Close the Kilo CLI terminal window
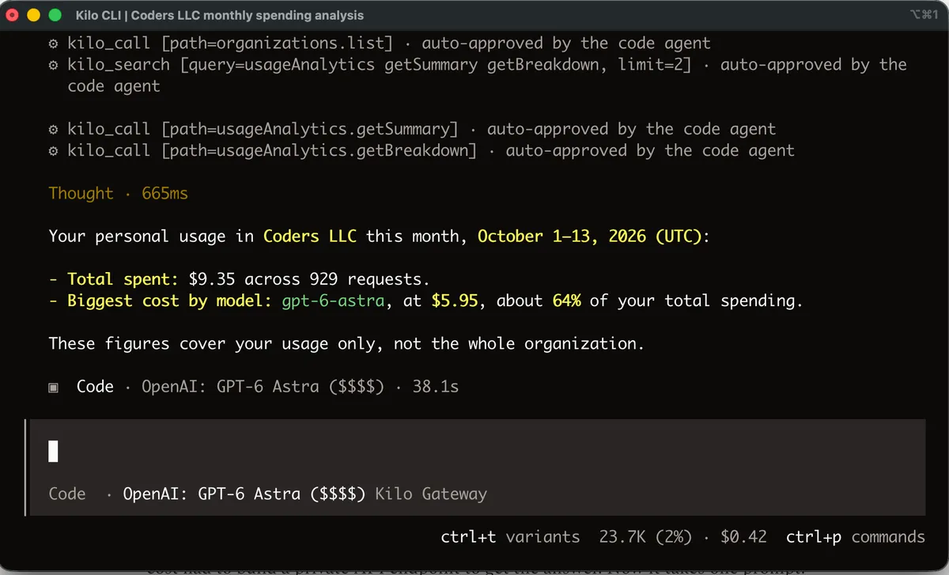 click(x=14, y=15)
